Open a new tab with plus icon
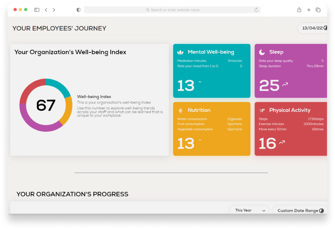This screenshot has height=229, width=335. coord(309,10)
